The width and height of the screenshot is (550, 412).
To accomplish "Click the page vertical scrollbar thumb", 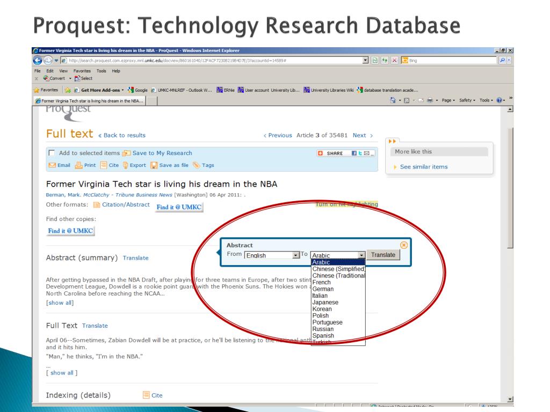I will (510, 187).
